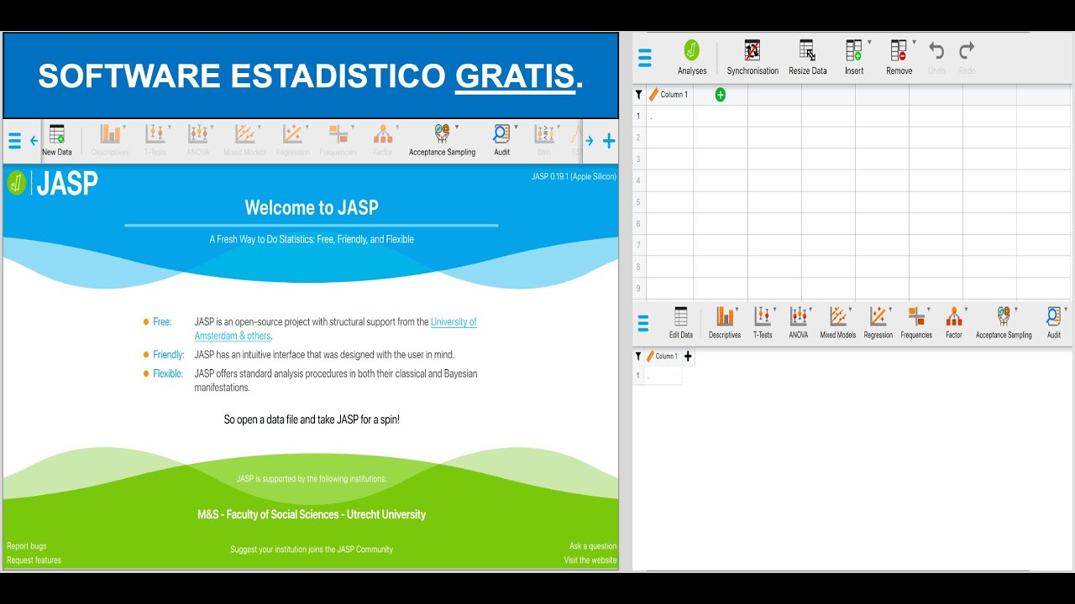
Task: Click the Ask a question link
Action: coord(593,546)
